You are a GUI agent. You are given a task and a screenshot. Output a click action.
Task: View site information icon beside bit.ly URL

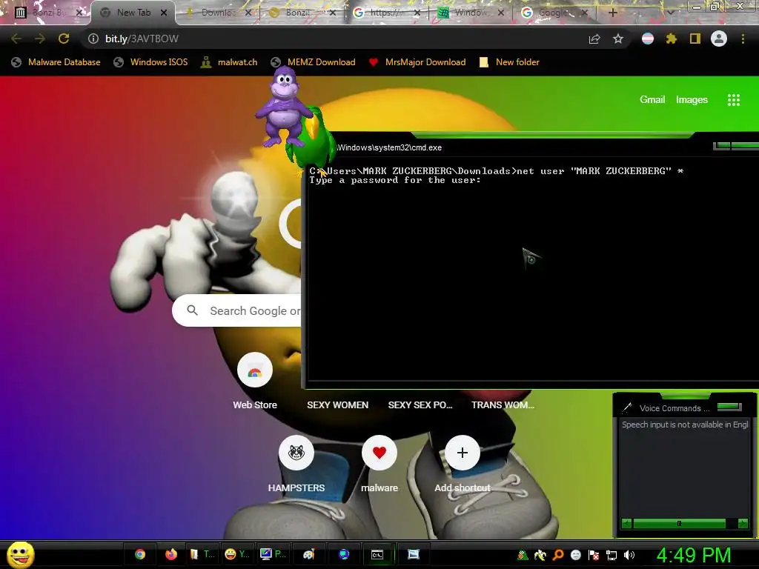(93, 39)
